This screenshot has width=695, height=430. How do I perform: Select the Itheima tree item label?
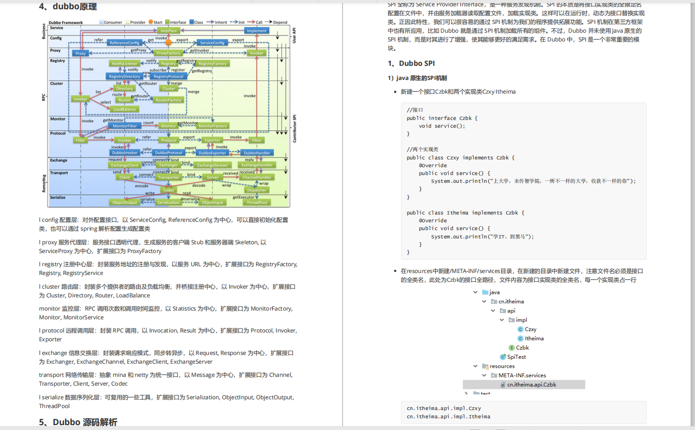(x=534, y=339)
